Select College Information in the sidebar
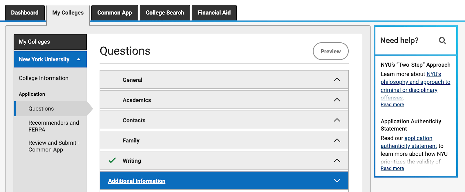465x192 pixels. click(44, 78)
